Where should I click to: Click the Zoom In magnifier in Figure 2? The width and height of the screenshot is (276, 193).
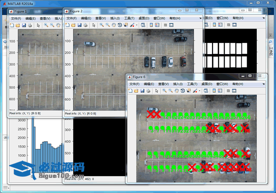point(102,25)
